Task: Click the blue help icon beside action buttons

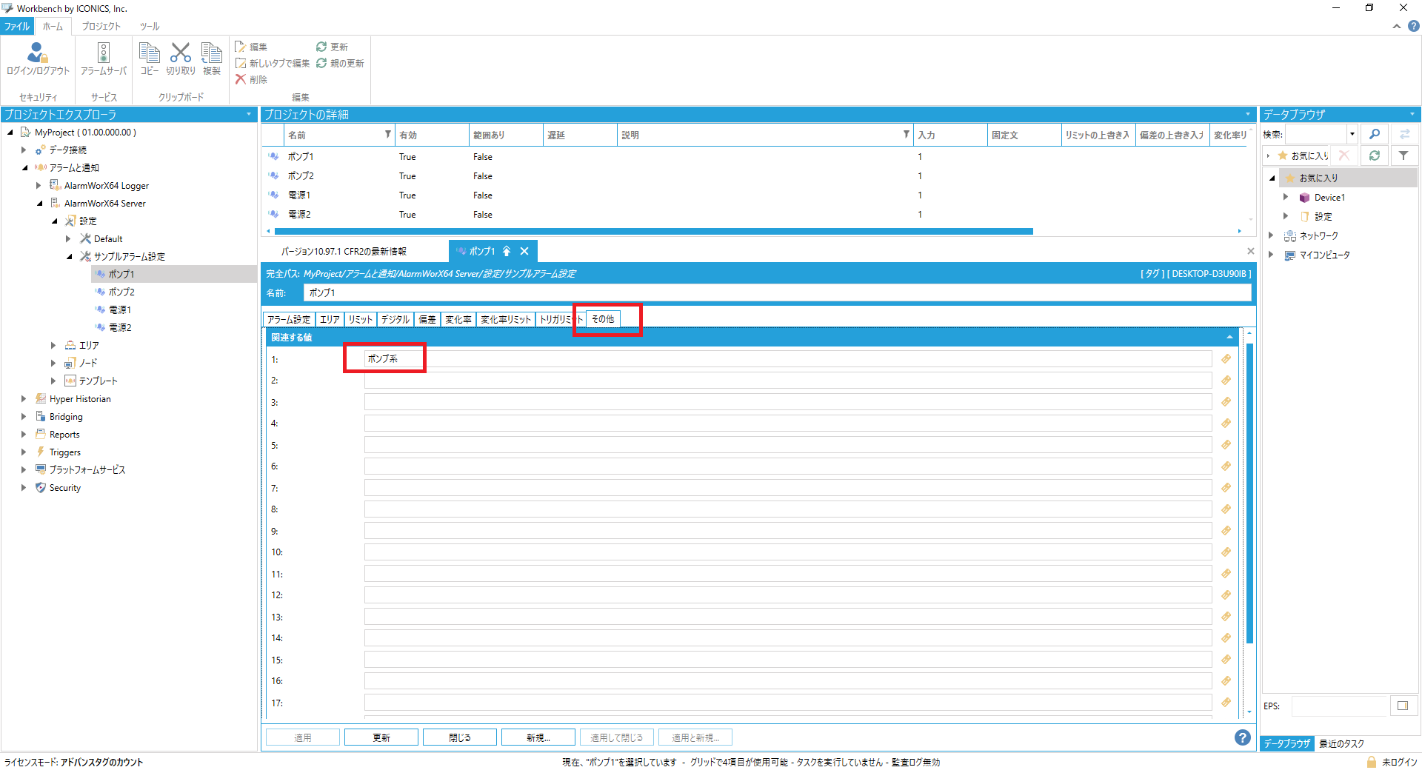Action: click(1243, 737)
